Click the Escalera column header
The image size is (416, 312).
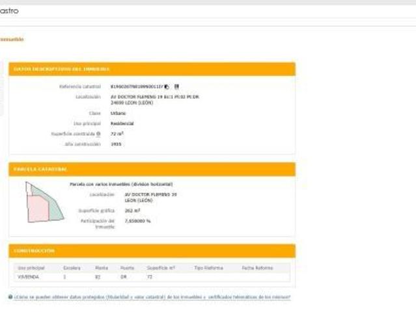[72, 268]
